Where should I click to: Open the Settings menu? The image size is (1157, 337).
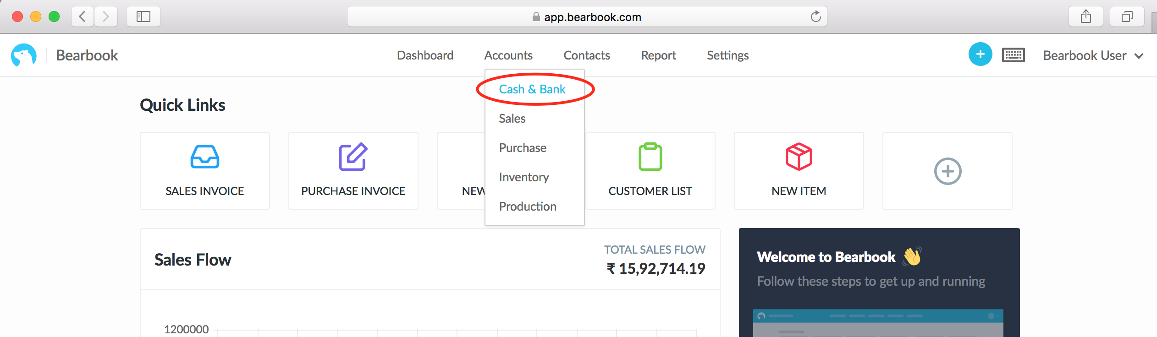[727, 55]
